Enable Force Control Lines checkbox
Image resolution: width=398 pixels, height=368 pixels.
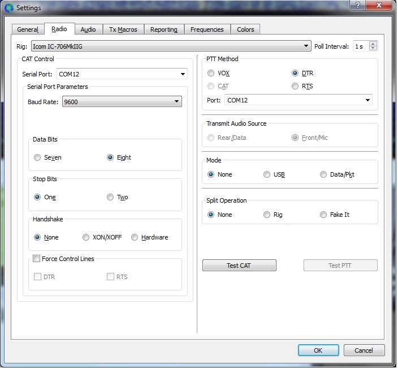click(37, 259)
